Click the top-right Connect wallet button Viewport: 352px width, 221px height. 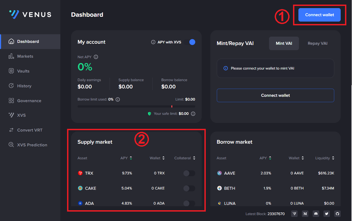(x=319, y=15)
